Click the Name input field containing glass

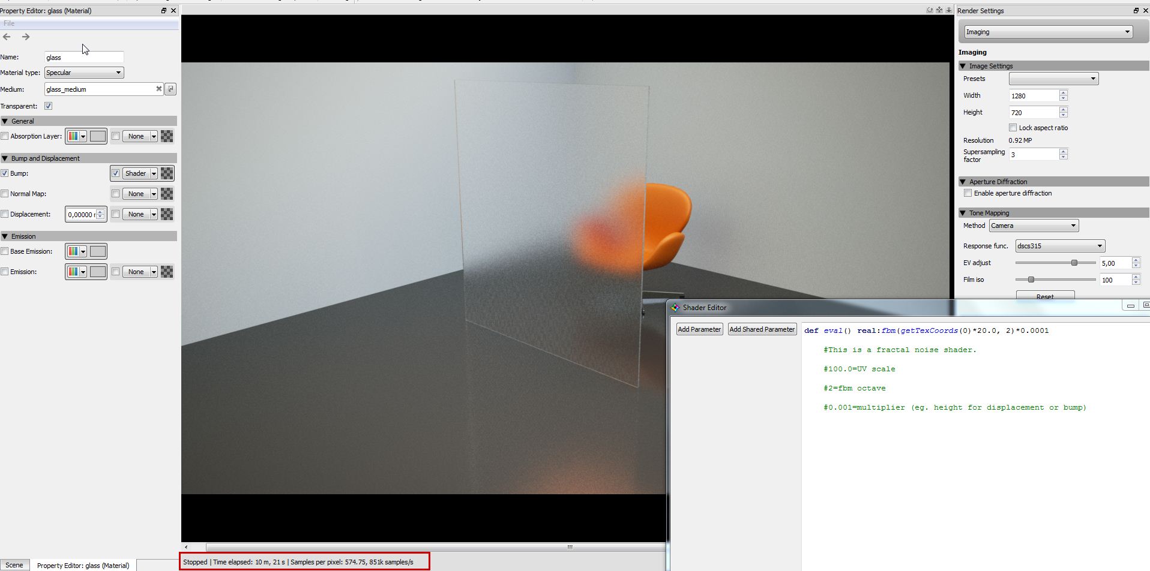click(84, 58)
